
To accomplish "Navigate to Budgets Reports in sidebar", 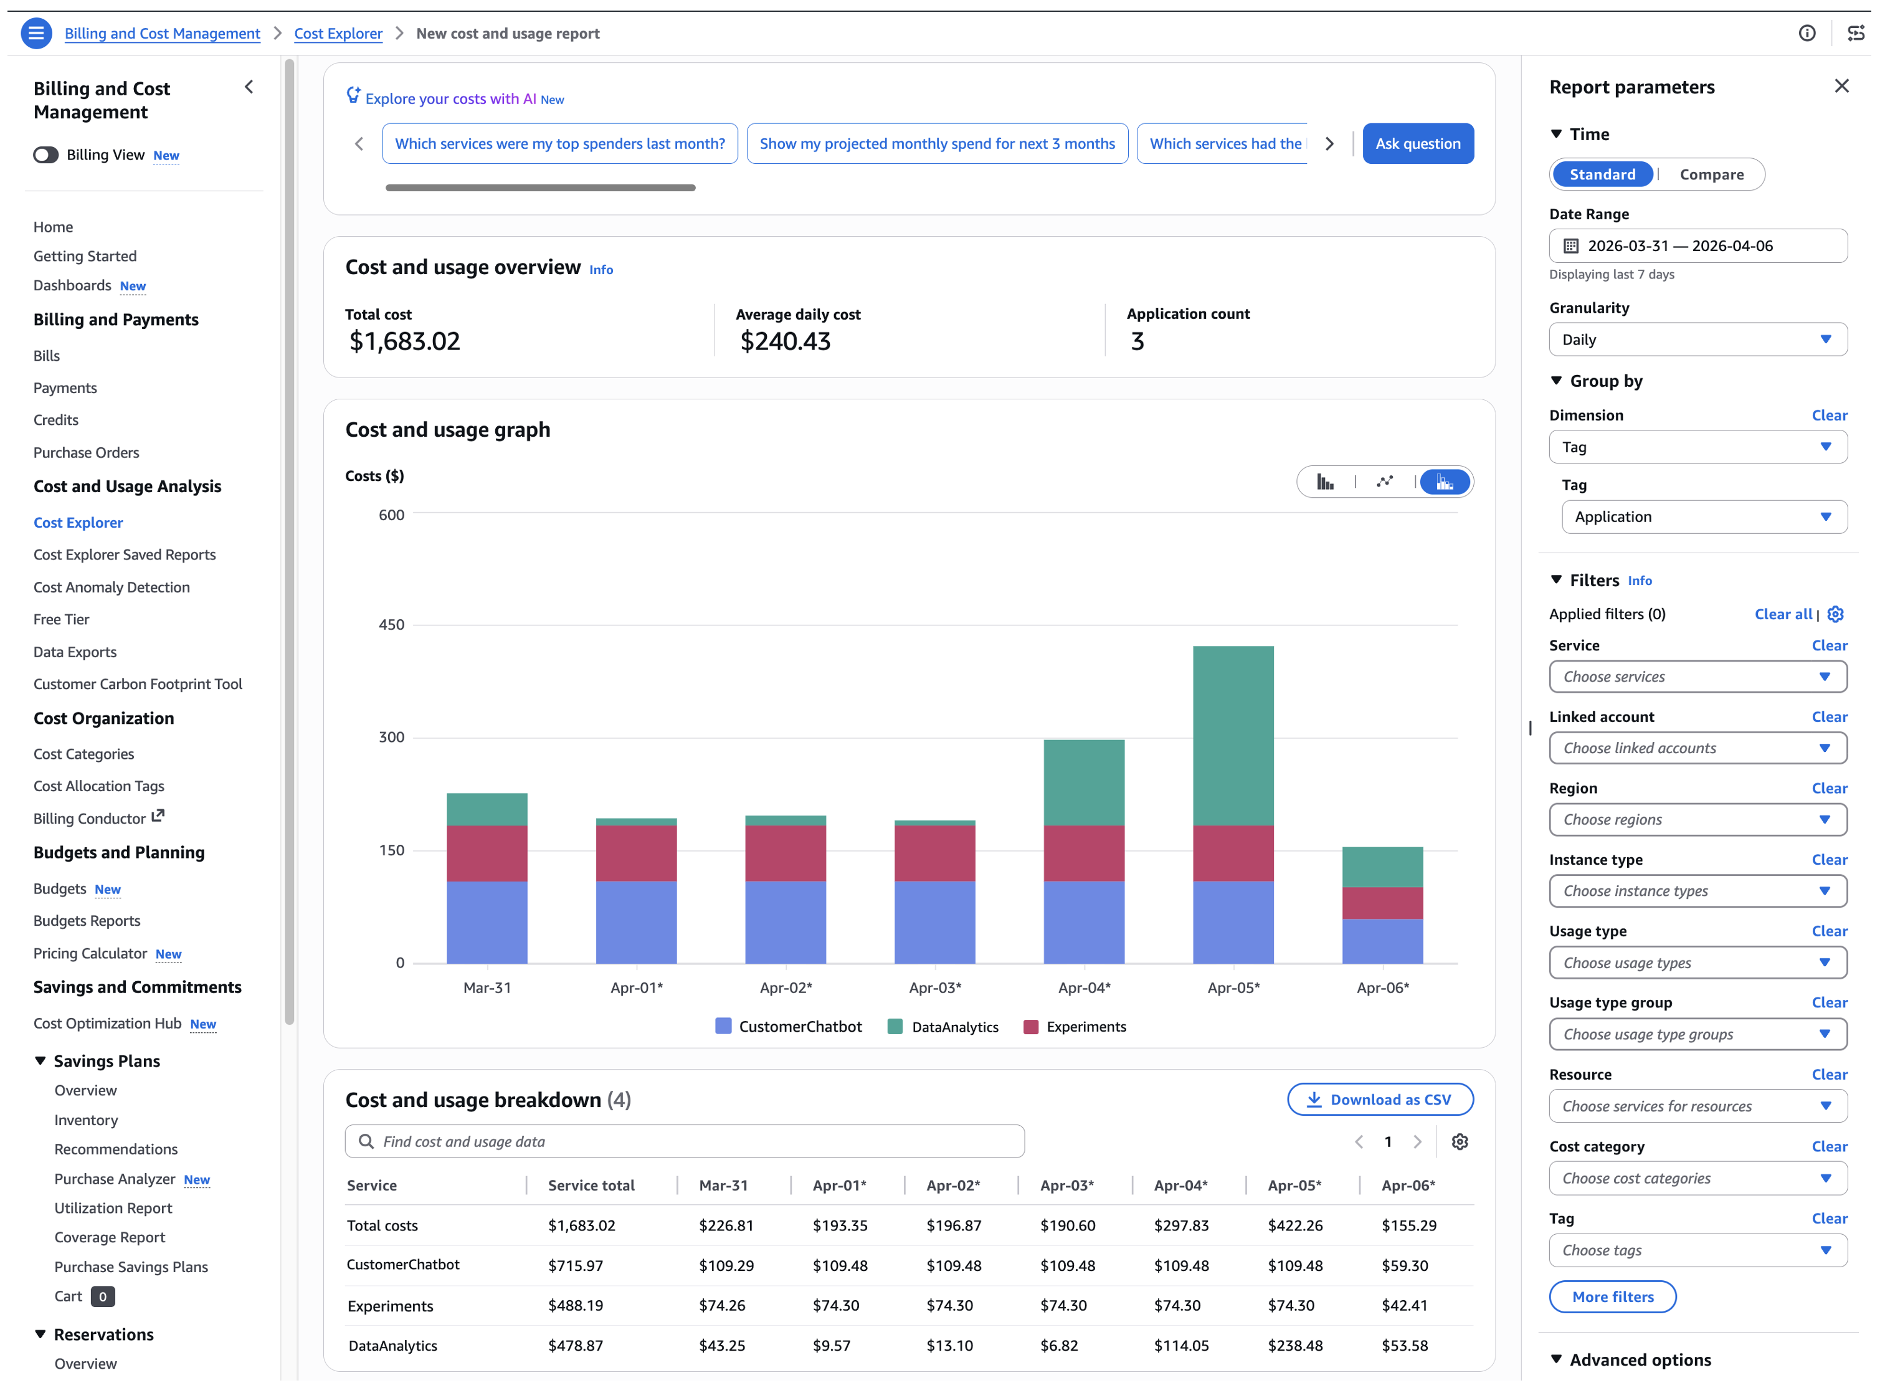I will coord(87,920).
